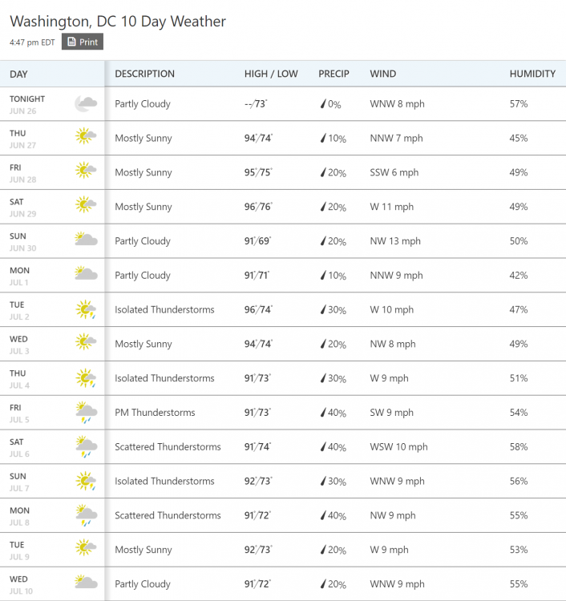Screen dimensions: 566x601
Task: Click Isolated Thunderstorms description for Thu Jul 4
Action: [x=164, y=378]
